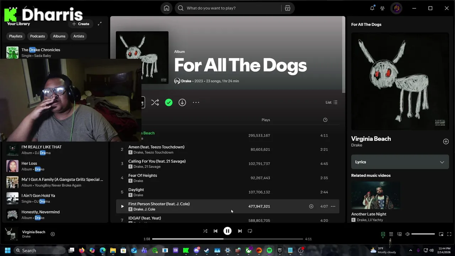Image resolution: width=455 pixels, height=256 pixels.
Task: Open Discord from the taskbar
Action: click(196, 250)
